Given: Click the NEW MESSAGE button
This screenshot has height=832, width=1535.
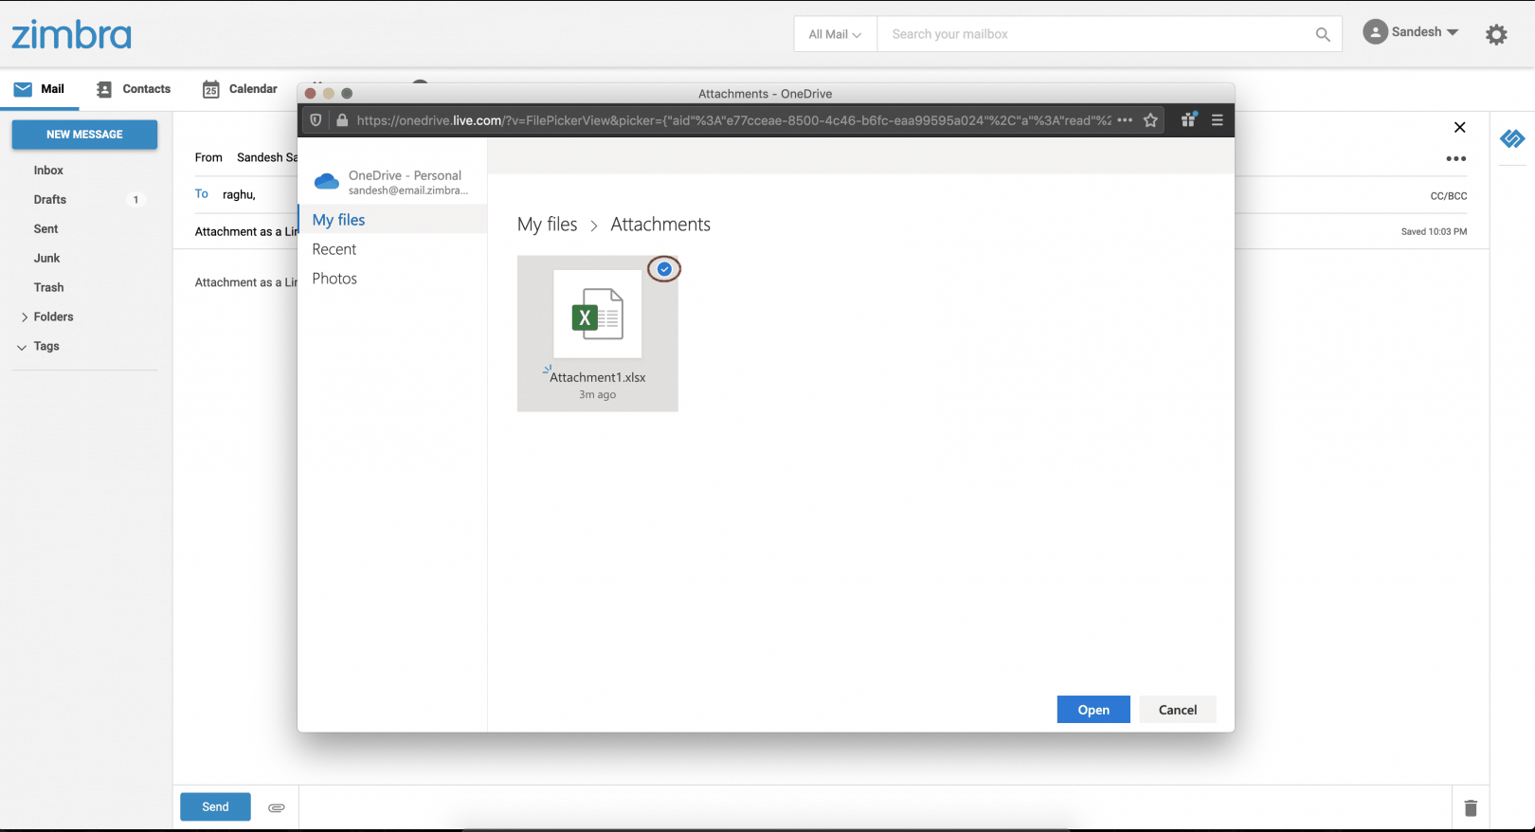Looking at the screenshot, I should pos(84,135).
